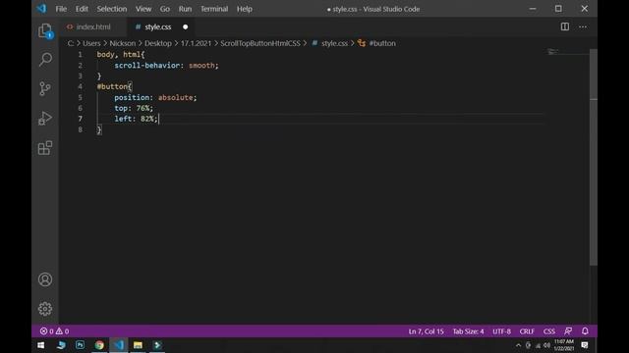Open the Selection menu
The height and width of the screenshot is (353, 629).
click(x=111, y=9)
